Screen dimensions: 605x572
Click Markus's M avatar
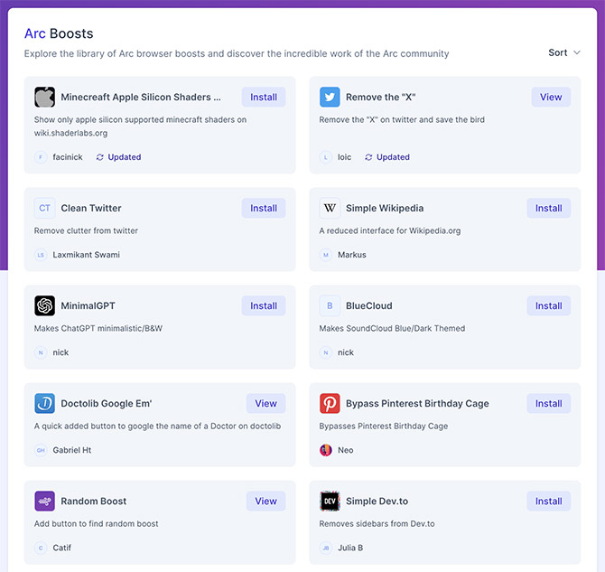pyautogui.click(x=326, y=255)
